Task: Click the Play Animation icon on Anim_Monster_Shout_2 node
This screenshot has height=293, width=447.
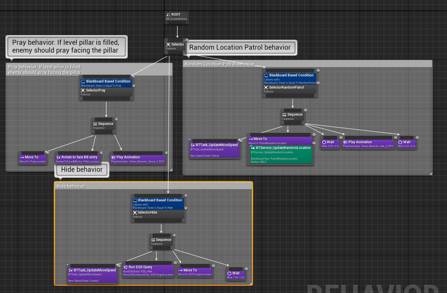Action: 113,157
